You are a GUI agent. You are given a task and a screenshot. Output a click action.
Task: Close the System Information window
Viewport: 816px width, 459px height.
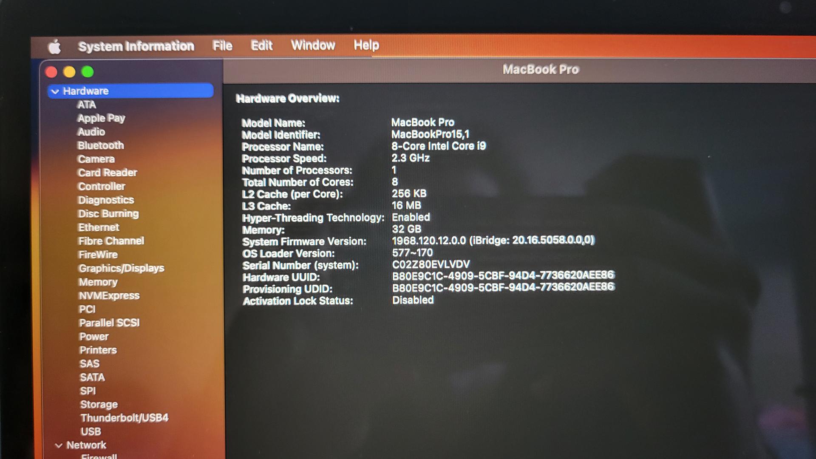coord(51,72)
